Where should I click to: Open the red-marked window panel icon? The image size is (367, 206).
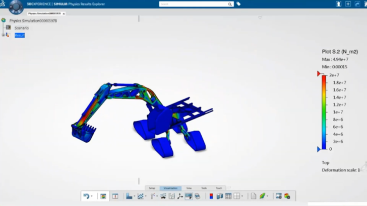(x=115, y=196)
